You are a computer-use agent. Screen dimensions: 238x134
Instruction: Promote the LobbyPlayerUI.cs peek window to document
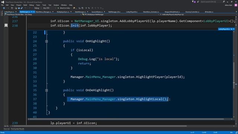point(231,29)
